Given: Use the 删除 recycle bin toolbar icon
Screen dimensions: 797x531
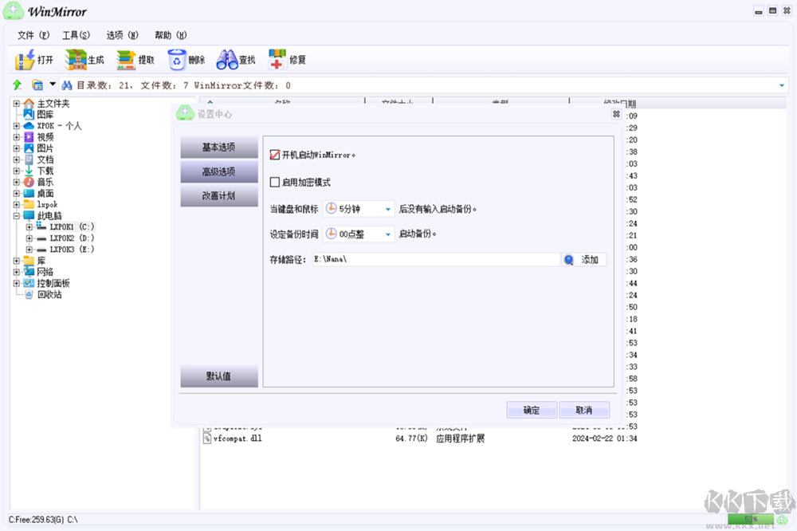Looking at the screenshot, I should 186,59.
